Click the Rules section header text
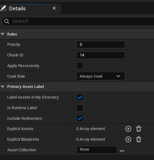 pyautogui.click(x=12, y=34)
